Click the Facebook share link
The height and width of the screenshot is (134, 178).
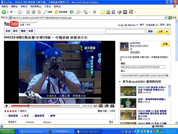[30, 122]
